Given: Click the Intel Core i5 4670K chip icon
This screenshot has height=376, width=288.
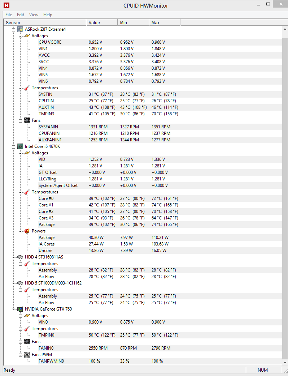Looking at the screenshot, I should click(x=21, y=146).
